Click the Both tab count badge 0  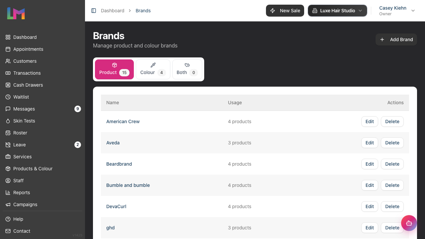pyautogui.click(x=194, y=73)
